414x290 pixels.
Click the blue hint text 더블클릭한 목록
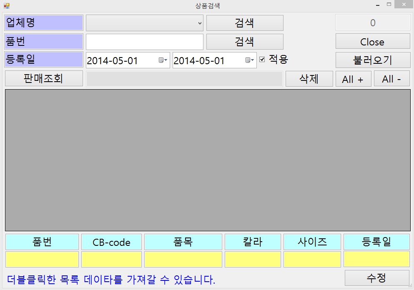43,280
